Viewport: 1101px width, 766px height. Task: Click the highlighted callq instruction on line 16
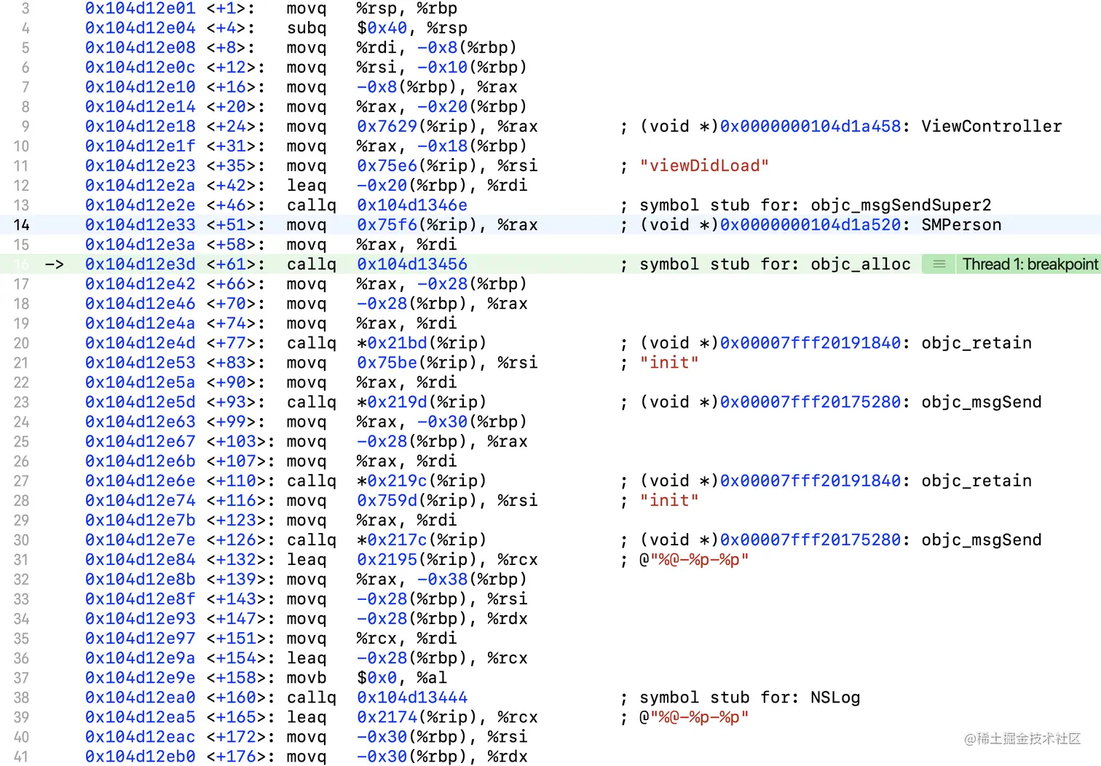pos(311,264)
